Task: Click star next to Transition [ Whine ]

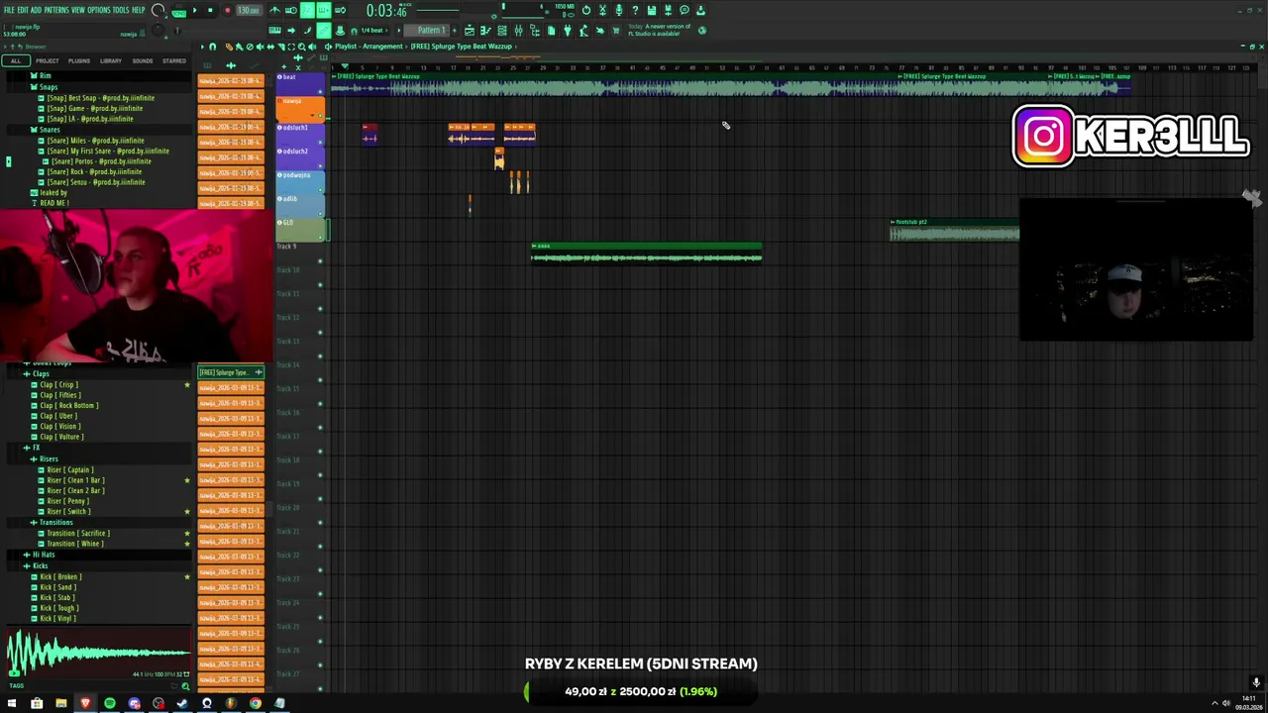Action: click(186, 544)
